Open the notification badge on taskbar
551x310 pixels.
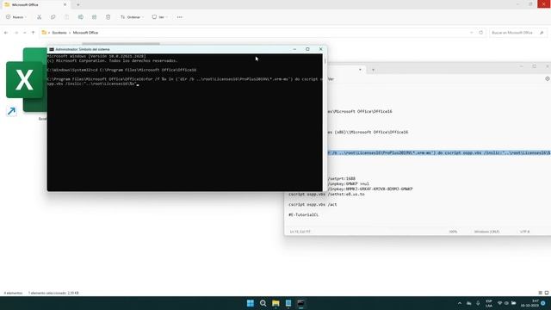(543, 303)
